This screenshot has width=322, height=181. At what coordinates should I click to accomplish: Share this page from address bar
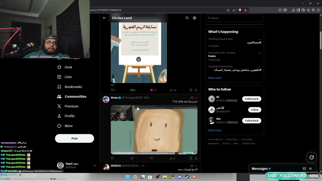coord(234,10)
